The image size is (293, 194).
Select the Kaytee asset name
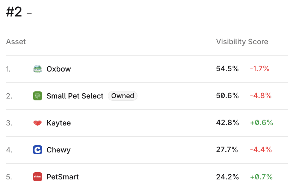click(x=59, y=123)
